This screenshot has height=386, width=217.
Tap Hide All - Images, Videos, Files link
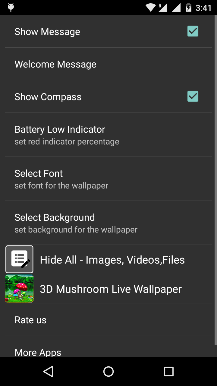tap(112, 260)
